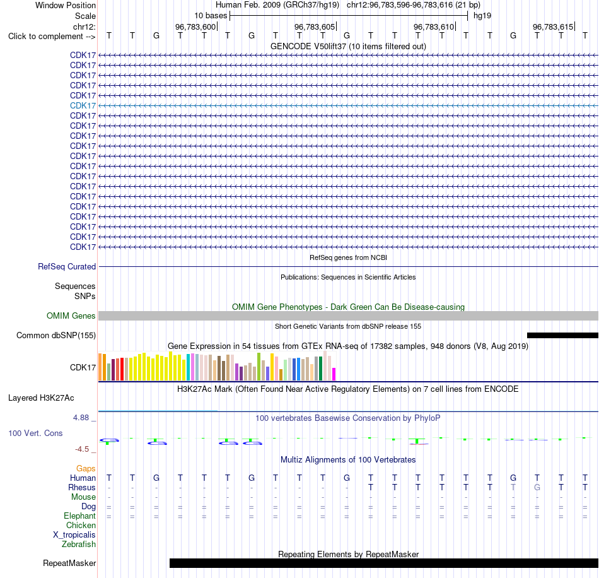Click the Chicken species label
The width and height of the screenshot is (599, 578).
tap(81, 525)
